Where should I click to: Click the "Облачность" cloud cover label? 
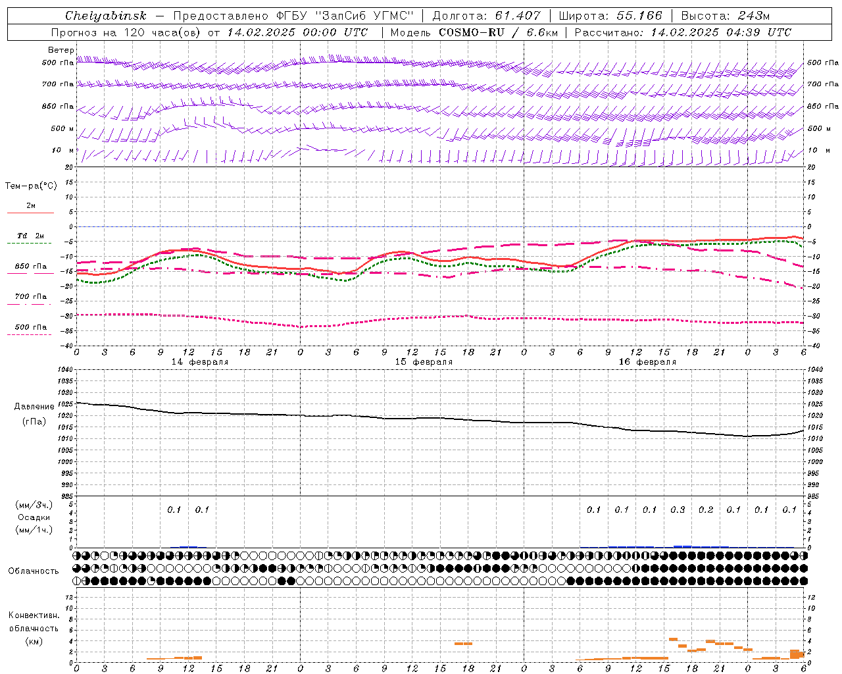(34, 571)
